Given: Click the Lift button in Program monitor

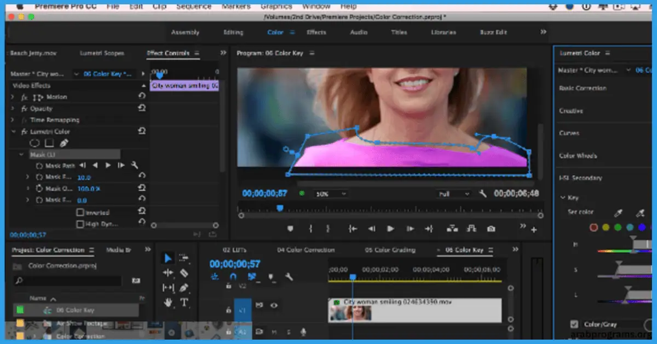Looking at the screenshot, I should tap(452, 229).
